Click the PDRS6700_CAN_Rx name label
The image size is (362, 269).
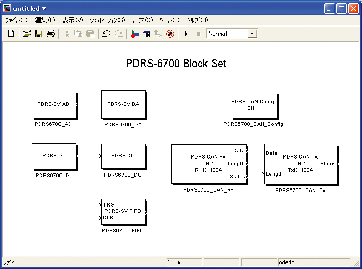tap(208, 190)
